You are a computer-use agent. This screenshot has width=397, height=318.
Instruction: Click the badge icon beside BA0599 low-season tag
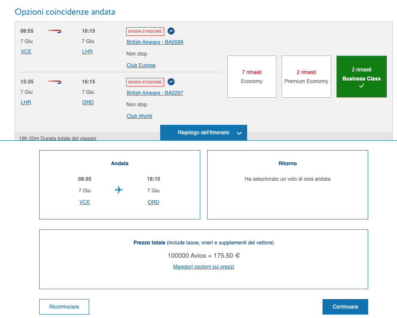pyautogui.click(x=171, y=31)
